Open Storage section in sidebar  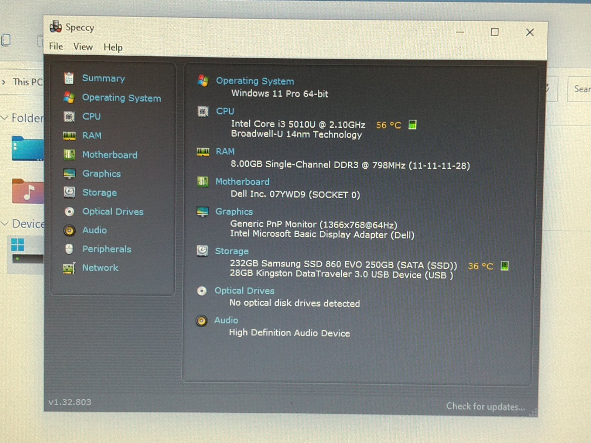point(100,192)
